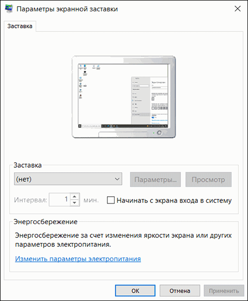Confirm with the ОК button
The image size is (248, 301).
(x=135, y=291)
